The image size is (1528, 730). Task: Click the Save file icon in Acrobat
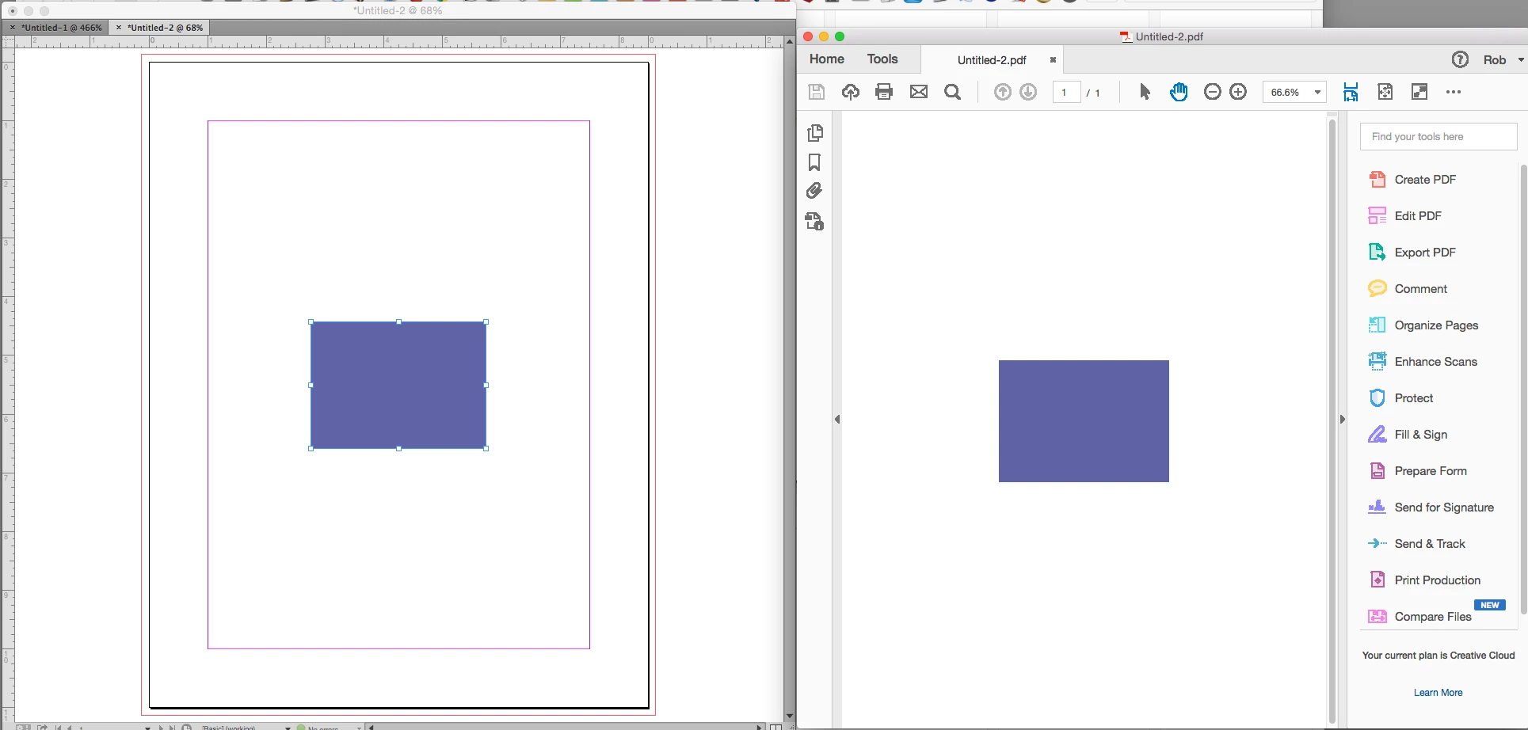(x=816, y=92)
